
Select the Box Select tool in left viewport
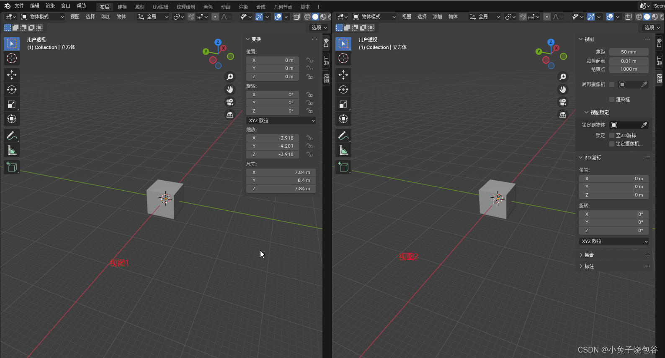pos(12,43)
